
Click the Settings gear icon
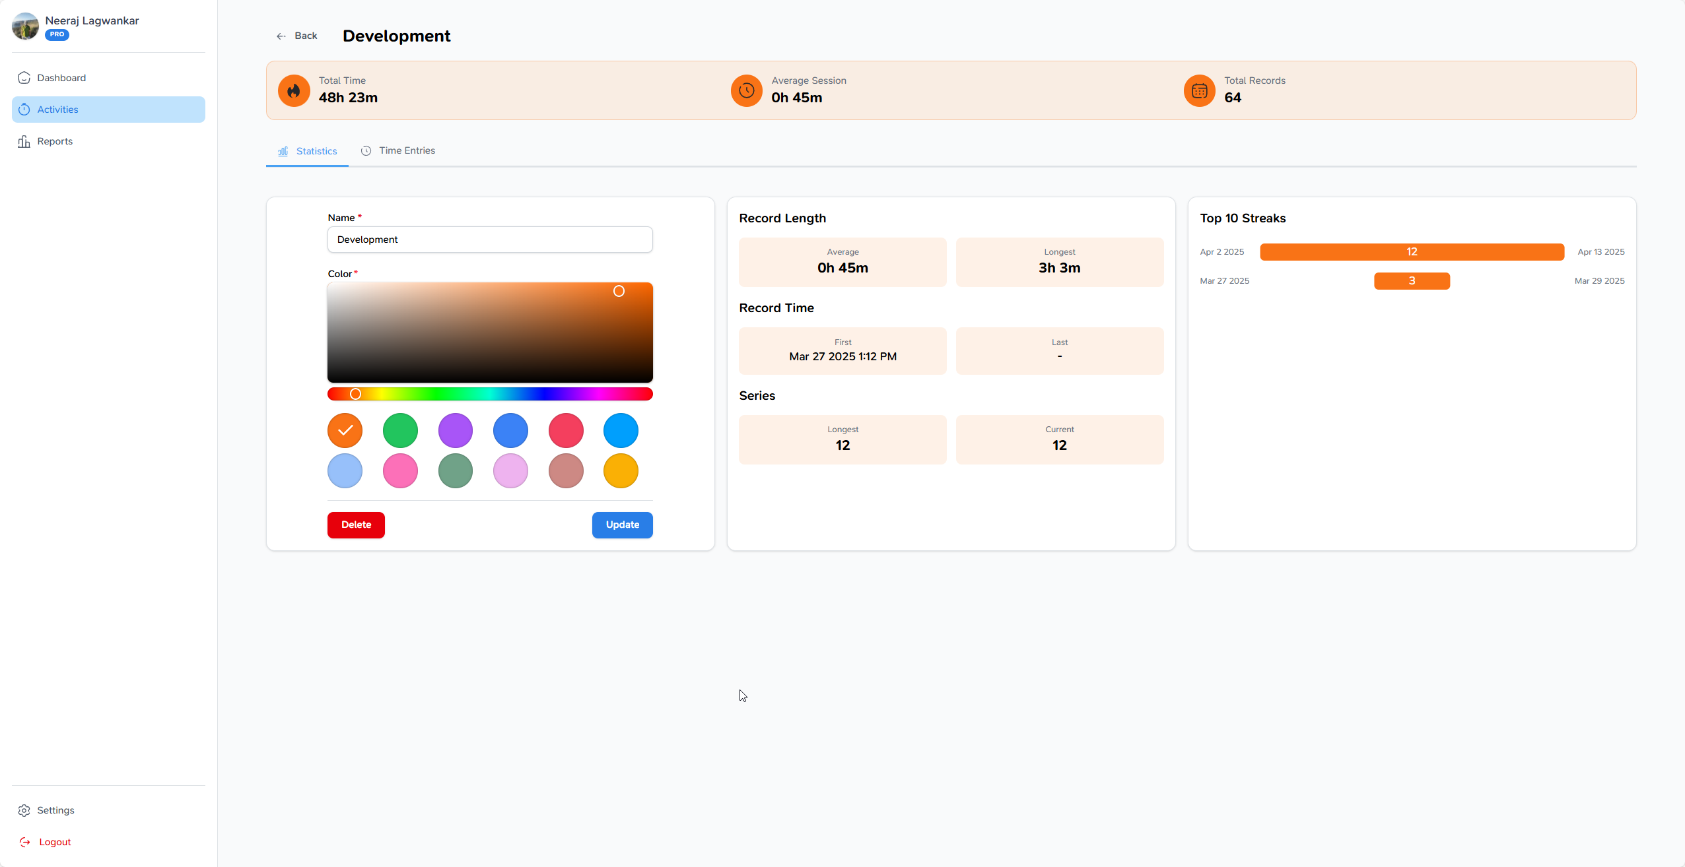[x=24, y=810]
